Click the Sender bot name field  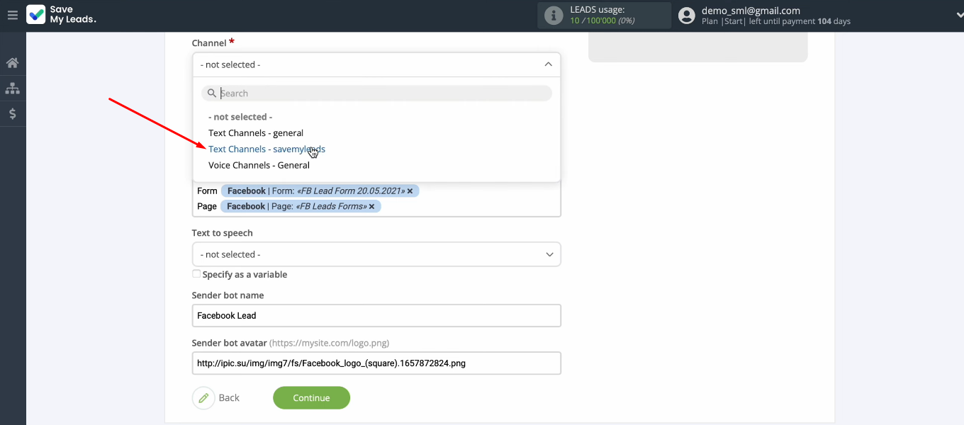coord(376,316)
